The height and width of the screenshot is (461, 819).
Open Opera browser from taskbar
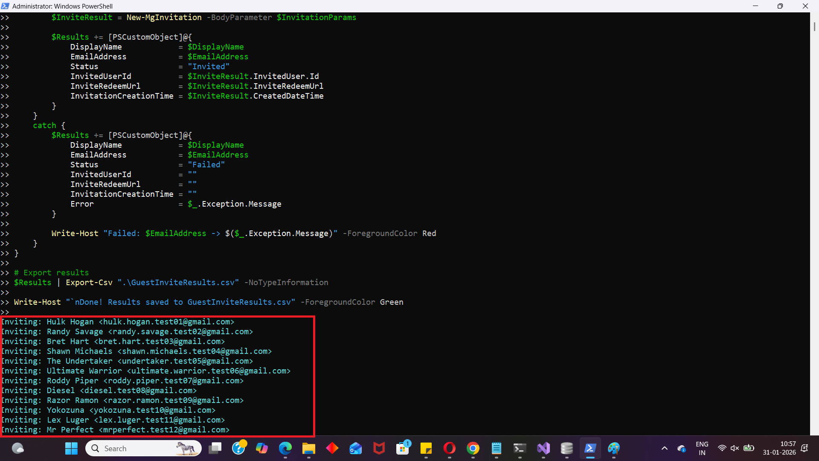449,448
